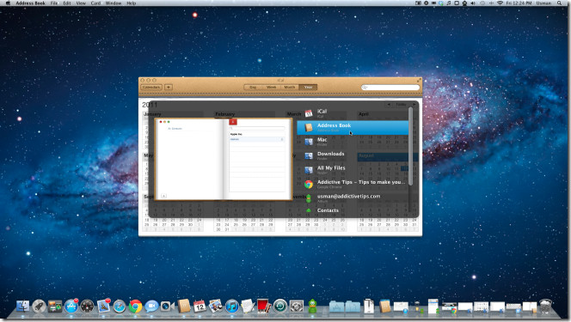The image size is (571, 322).
Task: Open Photo Booth icon in Dock
Action: click(264, 307)
